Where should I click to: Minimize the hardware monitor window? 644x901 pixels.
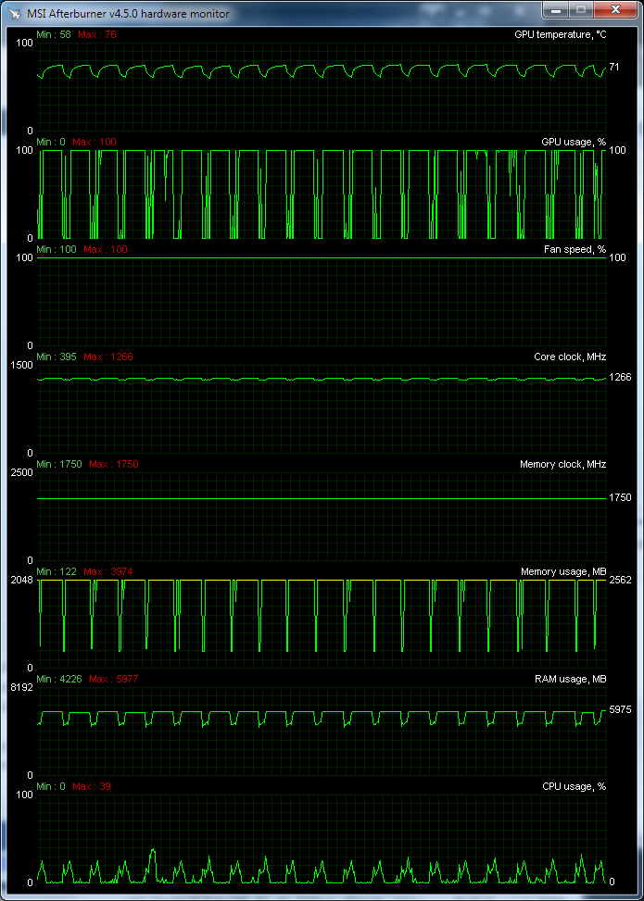[555, 10]
